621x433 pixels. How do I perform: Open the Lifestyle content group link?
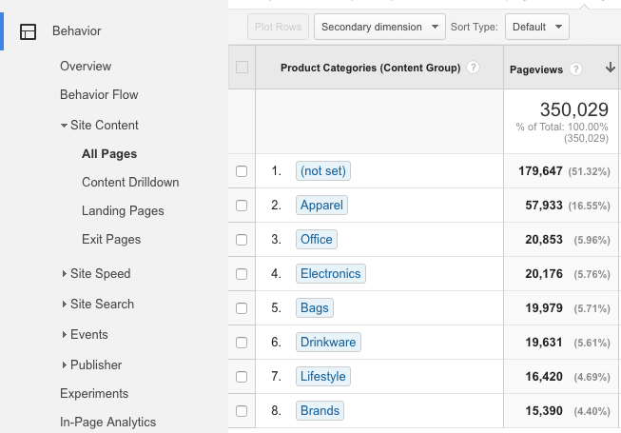click(x=323, y=376)
